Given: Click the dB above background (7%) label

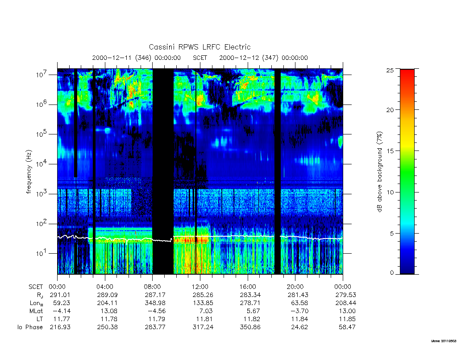Looking at the screenshot, I should (379, 172).
